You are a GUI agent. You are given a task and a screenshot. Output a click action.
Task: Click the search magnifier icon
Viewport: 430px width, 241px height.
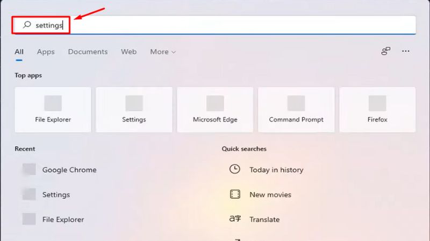(27, 25)
